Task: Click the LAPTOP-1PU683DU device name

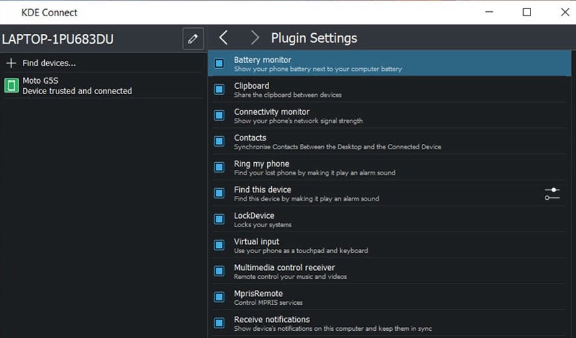Action: [x=58, y=39]
